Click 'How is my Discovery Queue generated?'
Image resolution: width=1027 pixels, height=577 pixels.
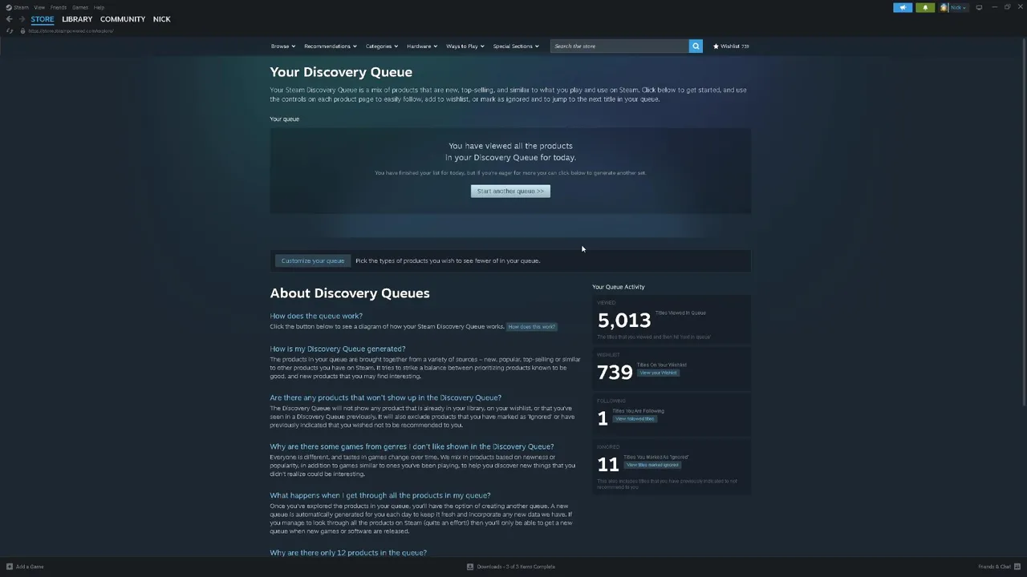tap(338, 349)
